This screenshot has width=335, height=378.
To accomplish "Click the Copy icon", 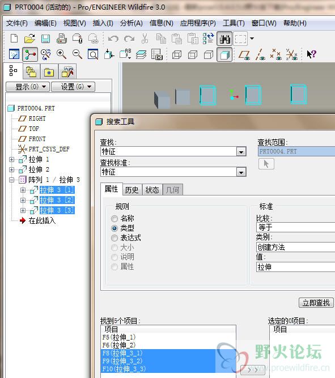I will click(161, 39).
